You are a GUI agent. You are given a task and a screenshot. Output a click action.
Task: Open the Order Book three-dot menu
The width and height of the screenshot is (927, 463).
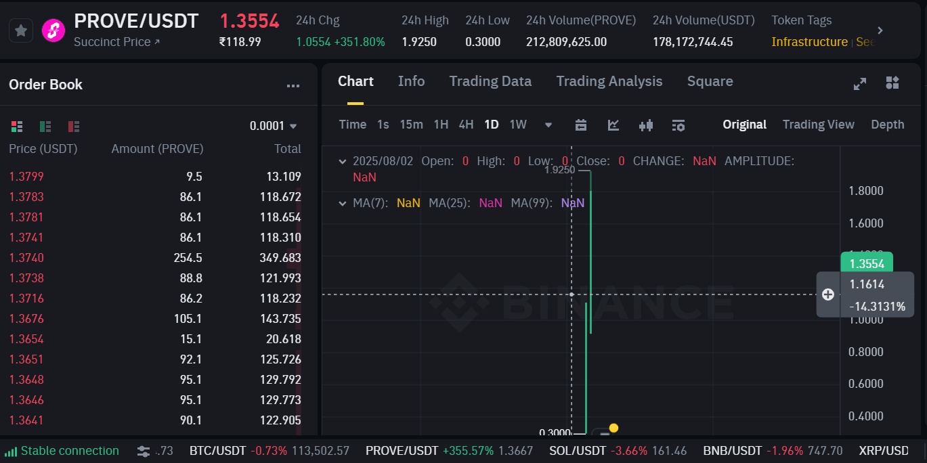(293, 85)
